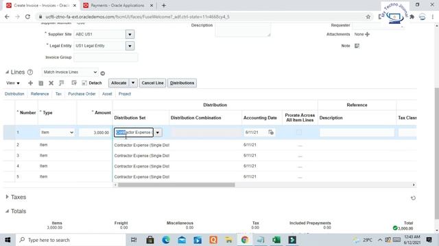Open line 1 Type dropdown
The width and height of the screenshot is (439, 246).
[57, 133]
